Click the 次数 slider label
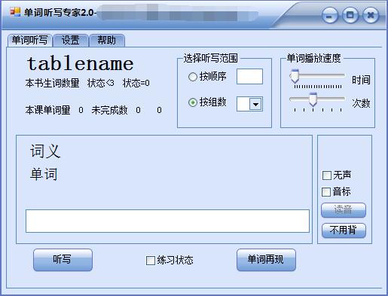This screenshot has width=388, height=296. (361, 103)
